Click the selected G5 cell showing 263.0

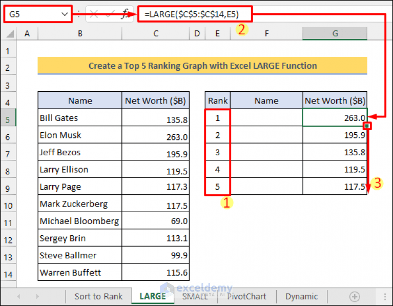[x=335, y=118]
